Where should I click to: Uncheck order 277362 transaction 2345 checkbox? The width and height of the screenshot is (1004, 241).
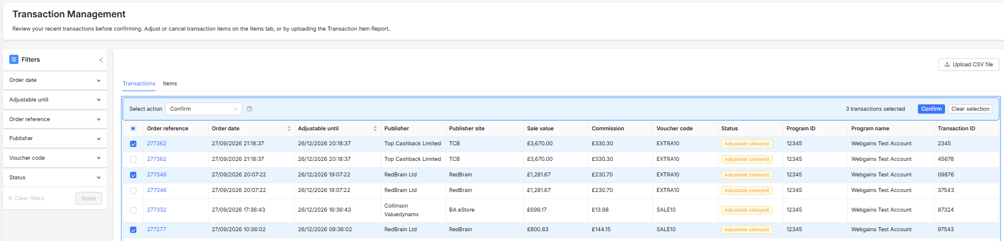coord(134,144)
